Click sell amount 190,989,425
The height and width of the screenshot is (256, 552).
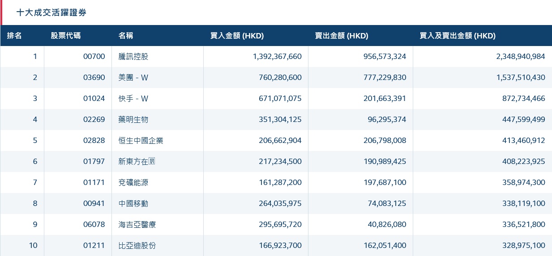(385, 162)
